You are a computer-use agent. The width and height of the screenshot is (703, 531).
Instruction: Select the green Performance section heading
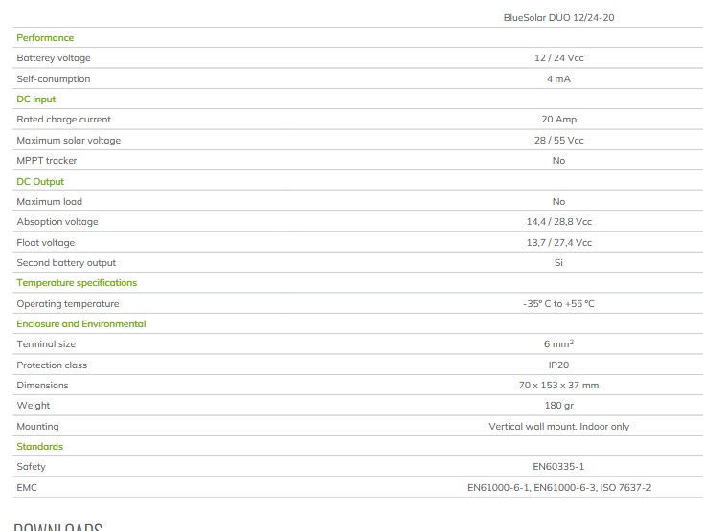click(45, 38)
